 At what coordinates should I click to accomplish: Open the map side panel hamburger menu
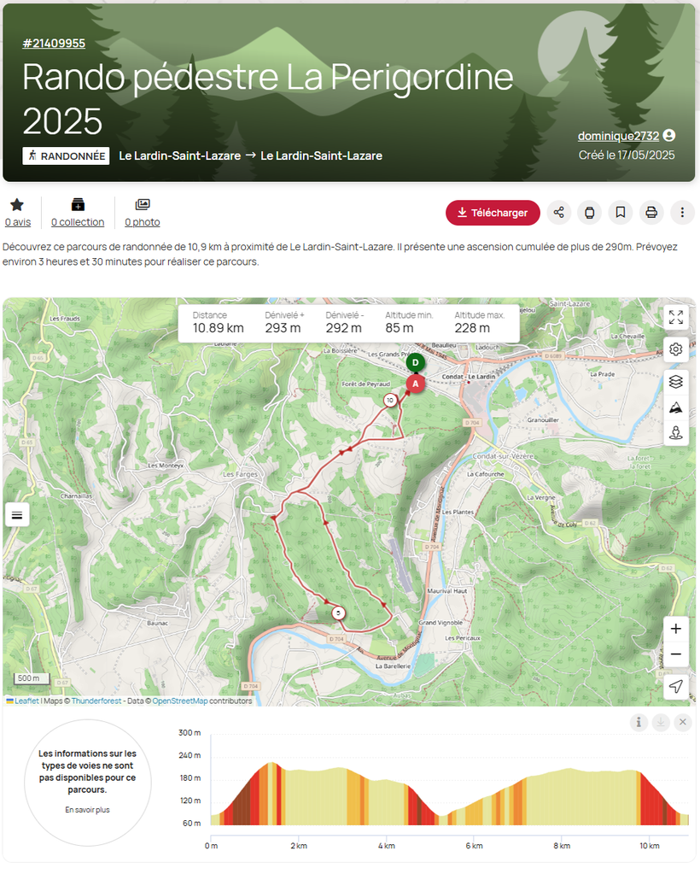(17, 514)
